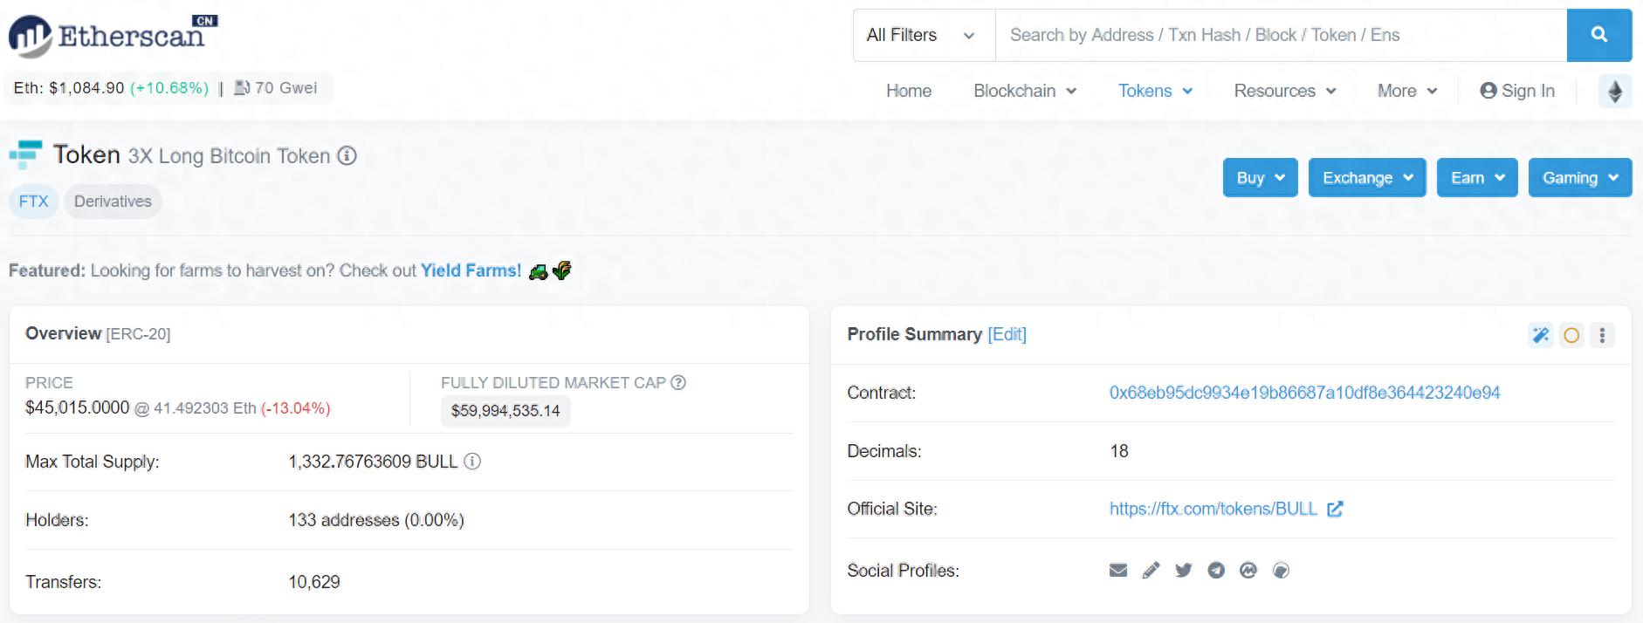1643x623 pixels.
Task: Open the blog pencil social icon
Action: point(1151,571)
